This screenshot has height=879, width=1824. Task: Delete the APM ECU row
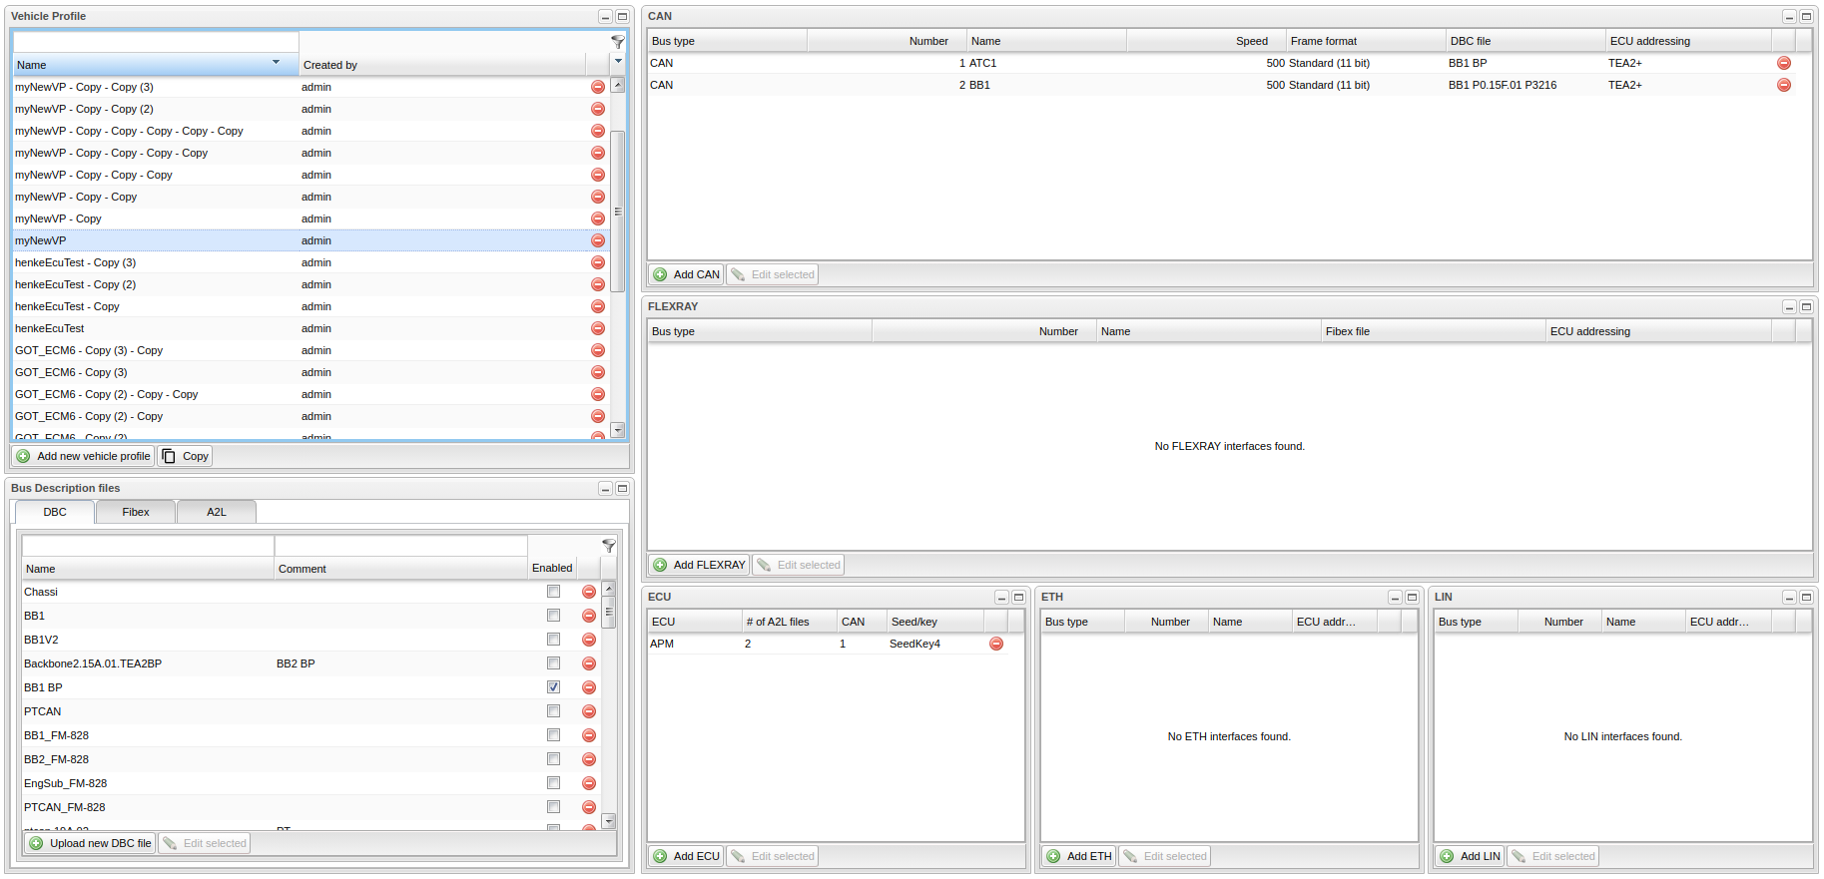tap(995, 644)
